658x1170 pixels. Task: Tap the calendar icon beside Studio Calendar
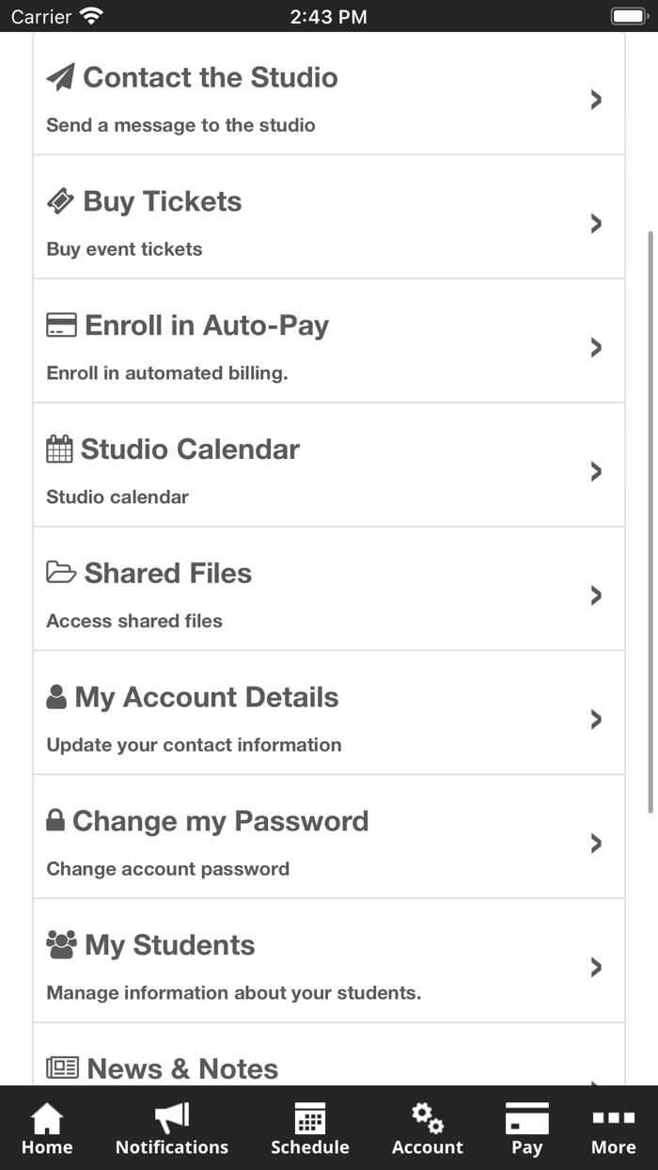59,450
